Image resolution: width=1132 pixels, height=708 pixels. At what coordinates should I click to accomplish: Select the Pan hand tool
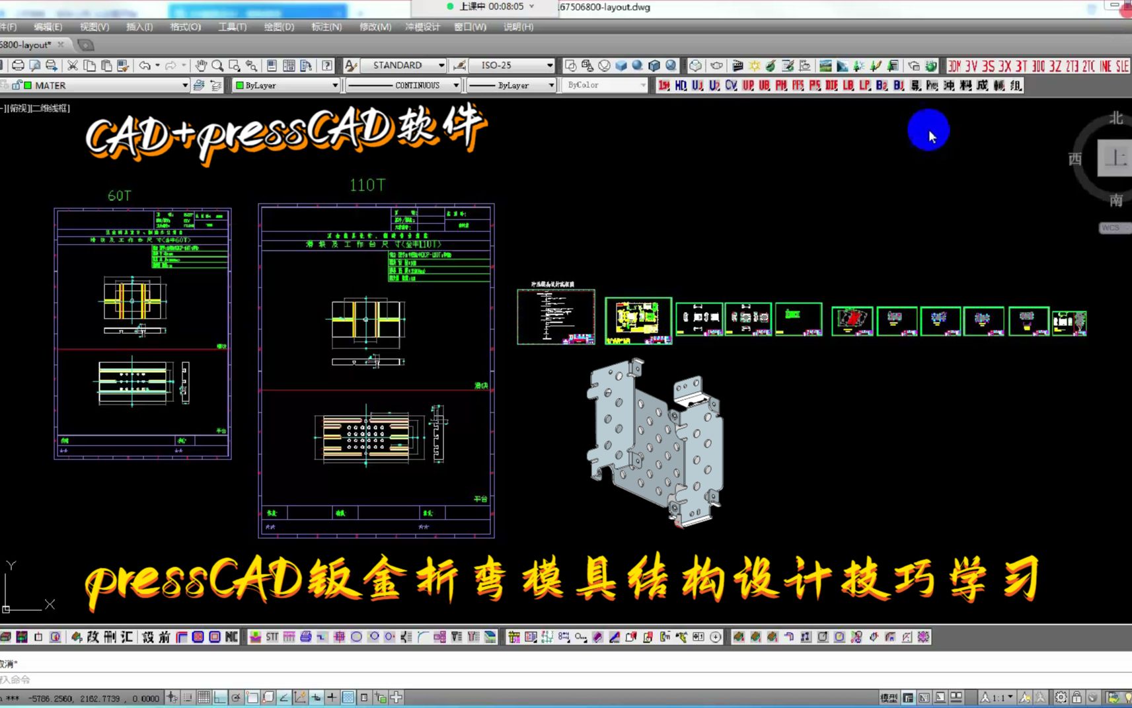pos(201,65)
